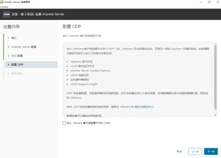Click the vSAN Support Insight bullet text
This screenshot has width=221, height=158.
(84, 84)
